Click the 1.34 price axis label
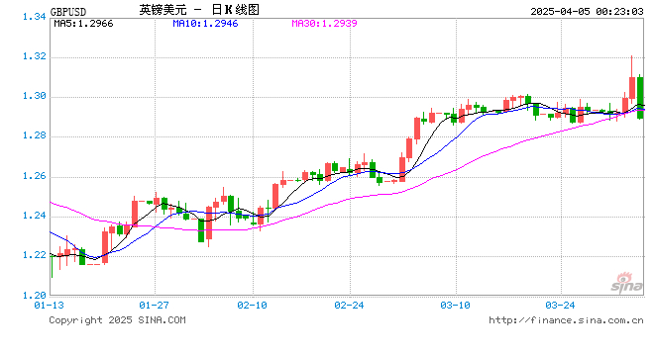The height and width of the screenshot is (356, 654). tap(35, 17)
